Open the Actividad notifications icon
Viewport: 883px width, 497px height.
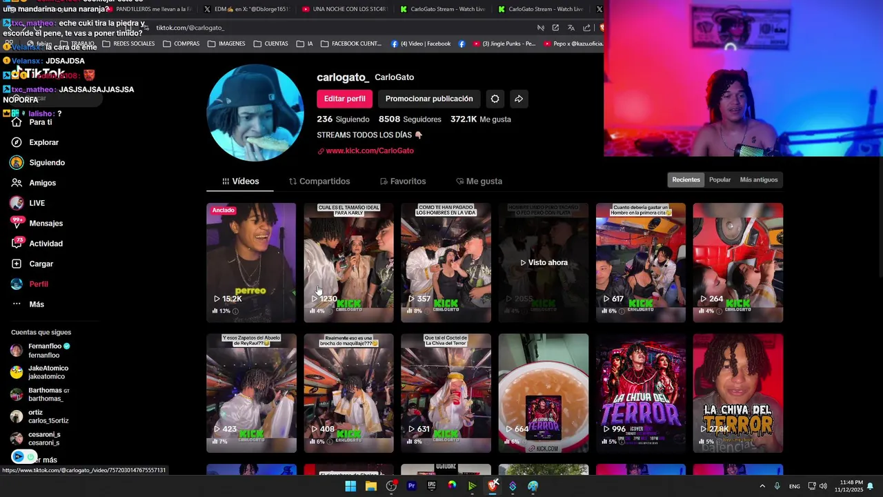tap(17, 244)
